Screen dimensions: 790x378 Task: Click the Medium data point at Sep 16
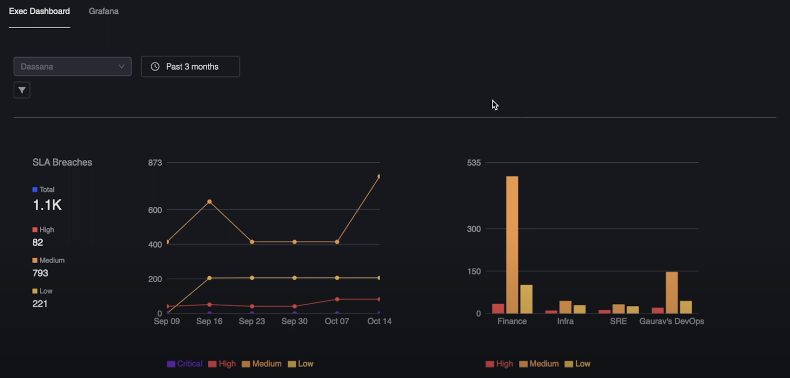[x=209, y=202]
